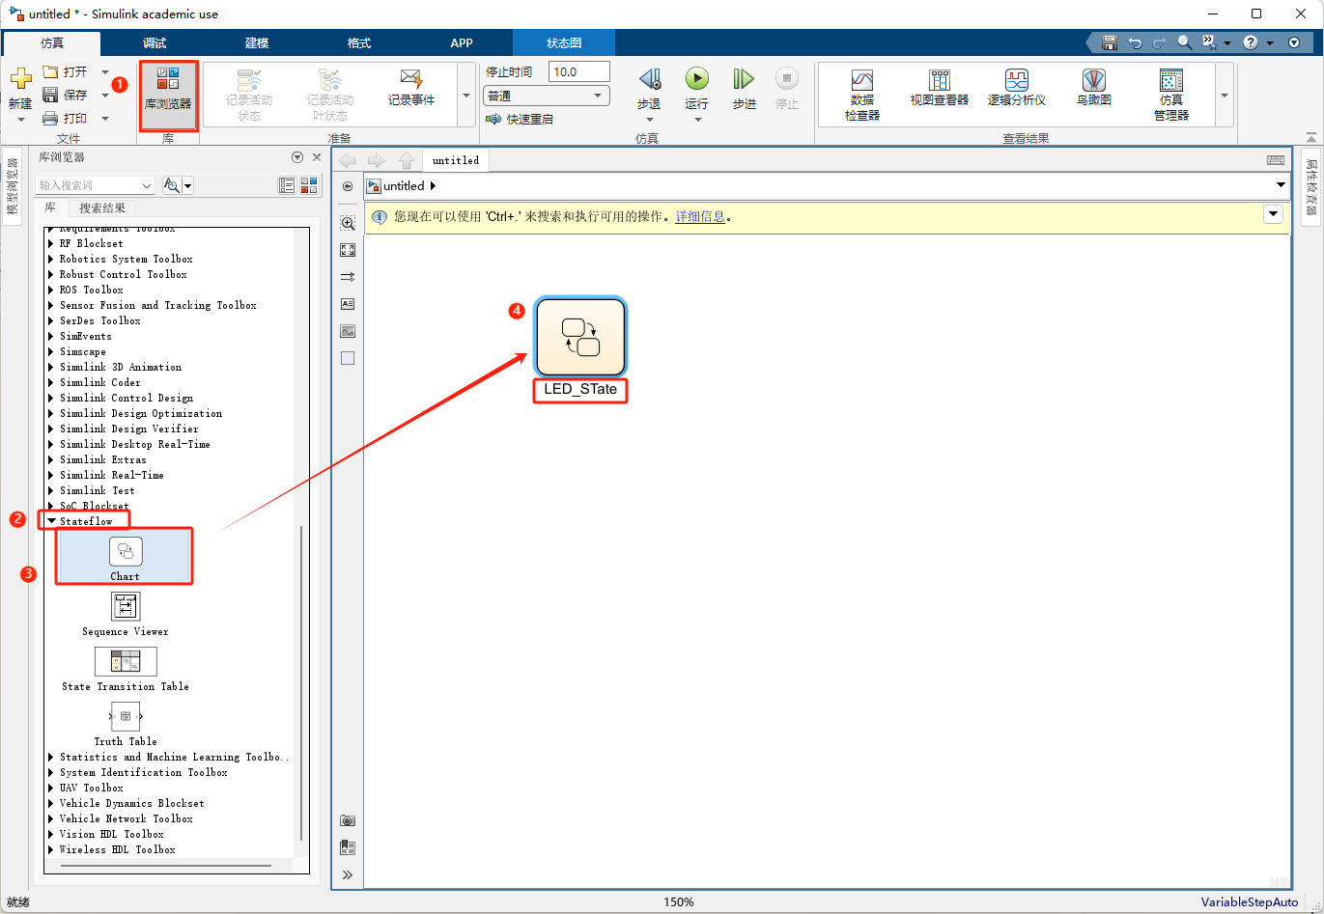This screenshot has height=914, width=1324.
Task: Click the 步进 step forward button
Action: click(x=744, y=89)
